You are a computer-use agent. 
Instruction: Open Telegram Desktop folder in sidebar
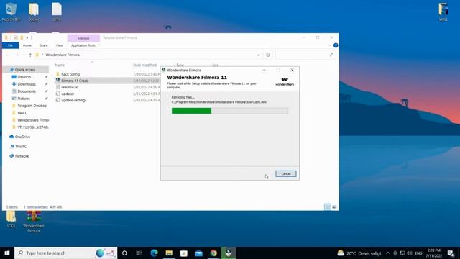32,106
